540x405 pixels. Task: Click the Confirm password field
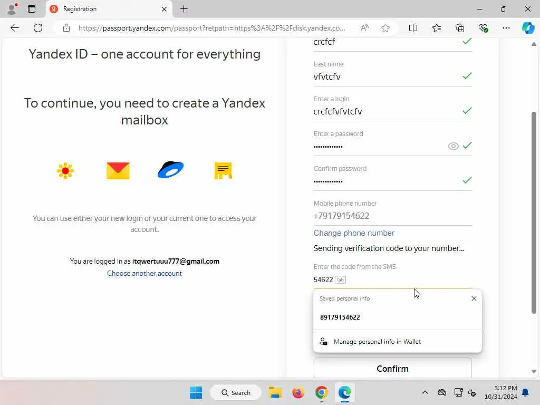point(392,181)
